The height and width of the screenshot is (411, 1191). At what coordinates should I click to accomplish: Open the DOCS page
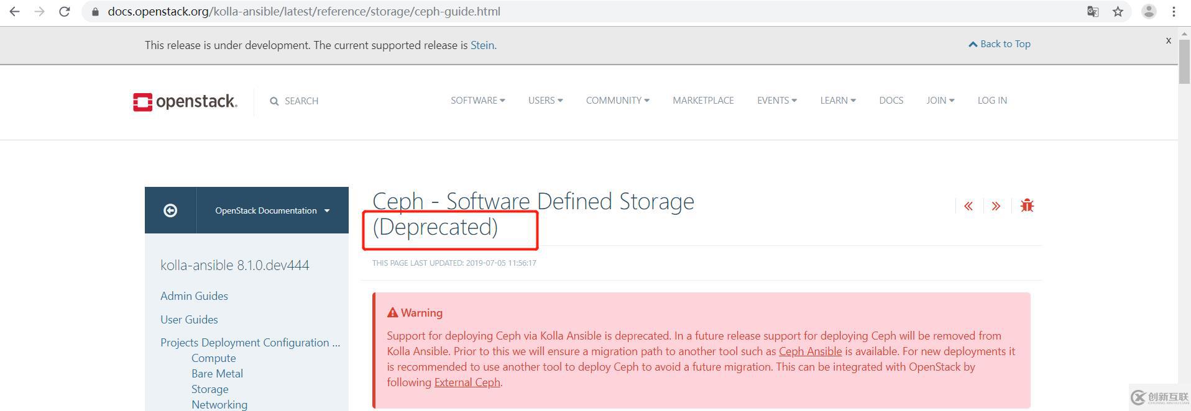891,101
